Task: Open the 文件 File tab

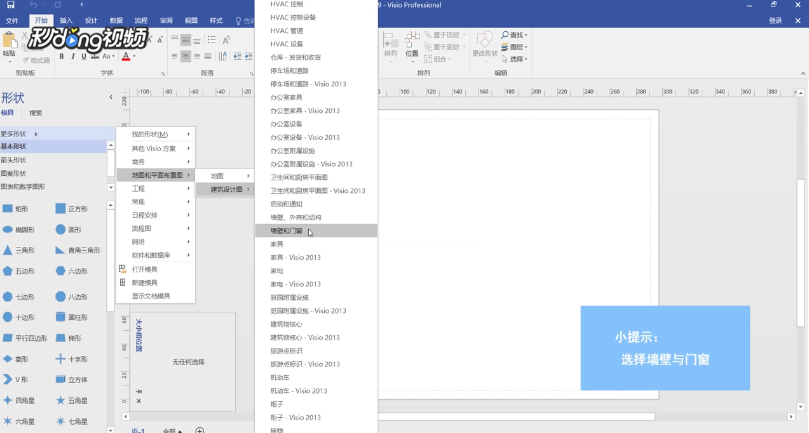Action: tap(12, 21)
